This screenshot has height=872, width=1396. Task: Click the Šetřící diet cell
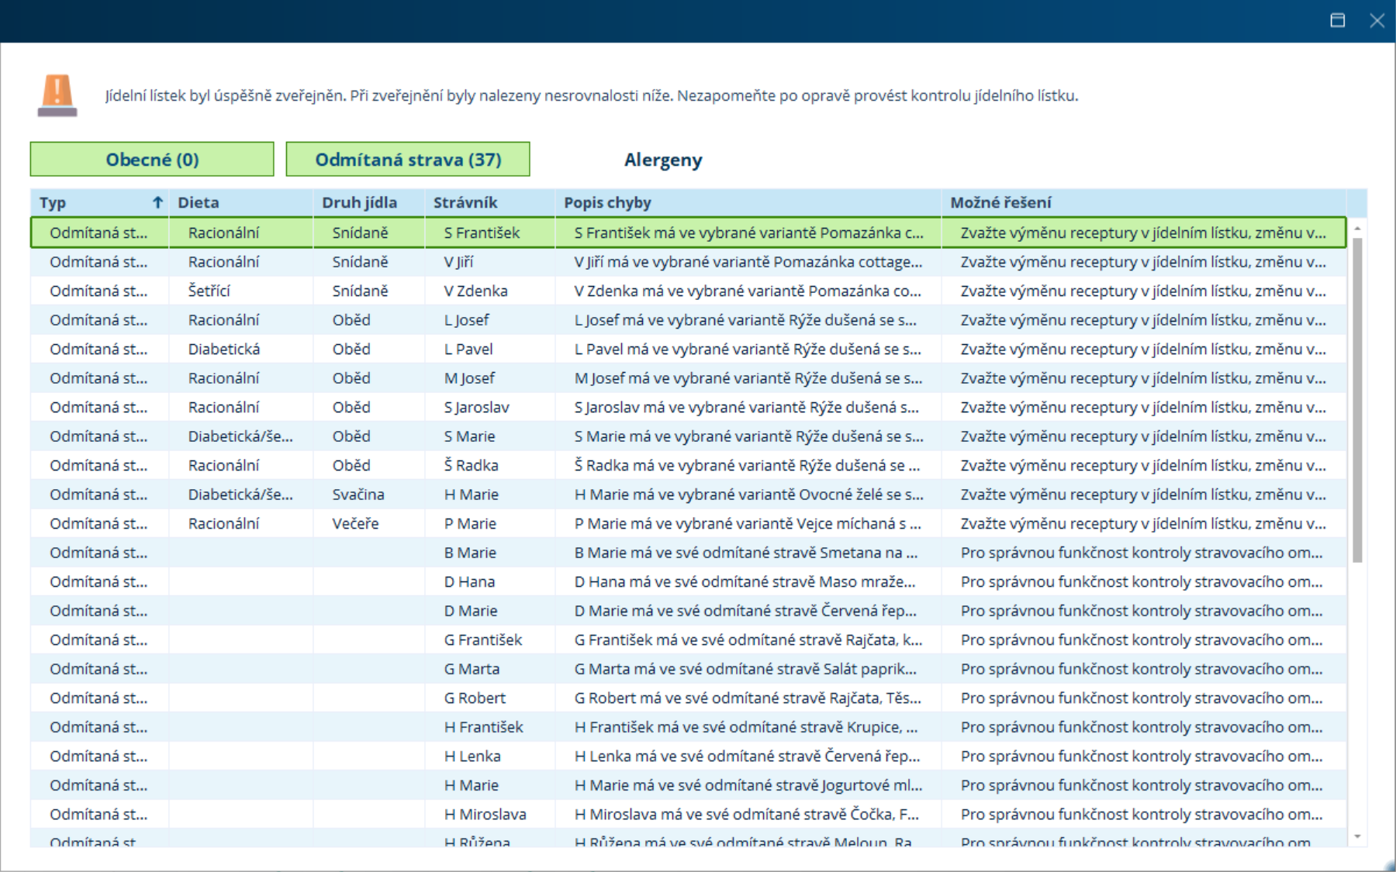tap(241, 291)
